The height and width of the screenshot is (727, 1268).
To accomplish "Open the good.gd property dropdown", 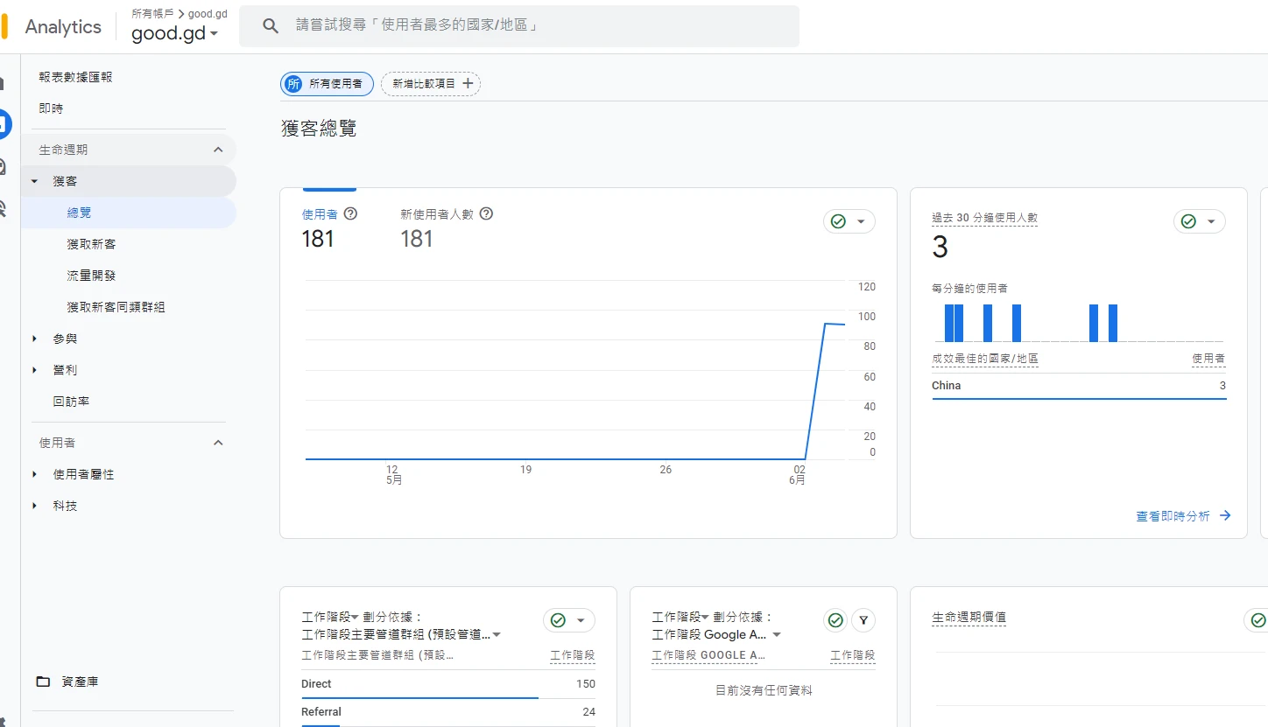I will pyautogui.click(x=174, y=34).
